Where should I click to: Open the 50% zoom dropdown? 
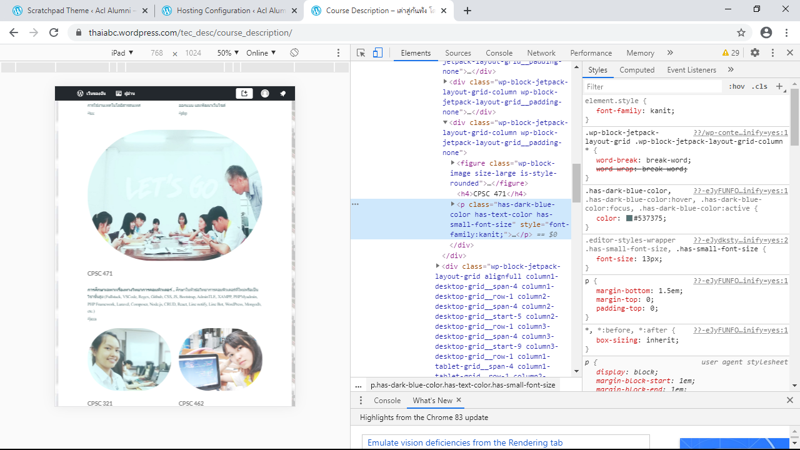coord(227,53)
